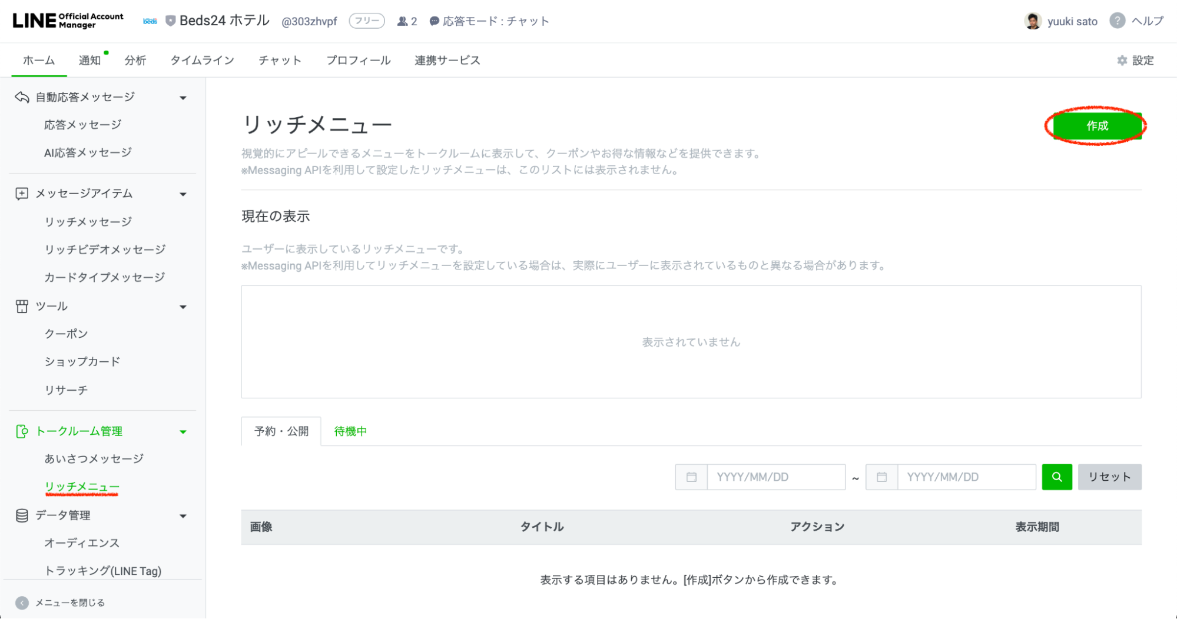This screenshot has width=1177, height=619.
Task: Click the help question mark icon
Action: (1117, 21)
